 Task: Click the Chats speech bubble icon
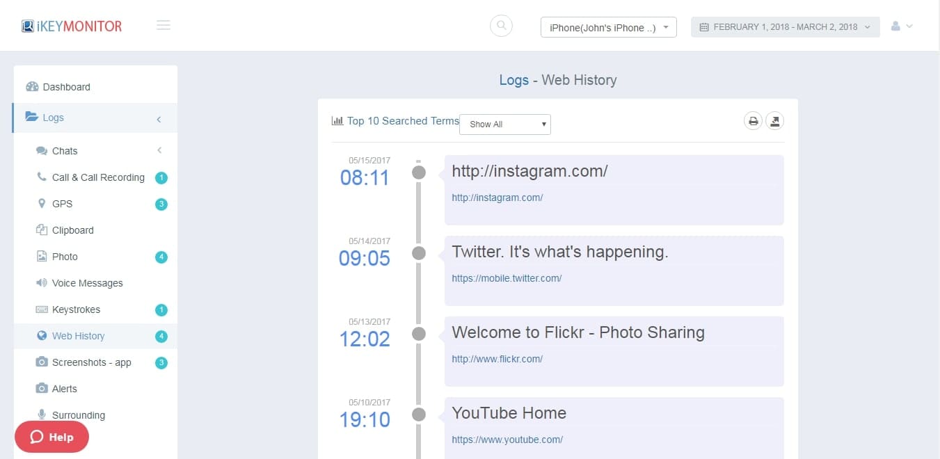click(x=42, y=150)
